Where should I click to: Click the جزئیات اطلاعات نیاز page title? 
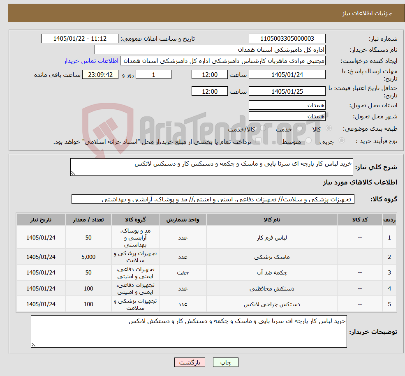tap(367, 13)
